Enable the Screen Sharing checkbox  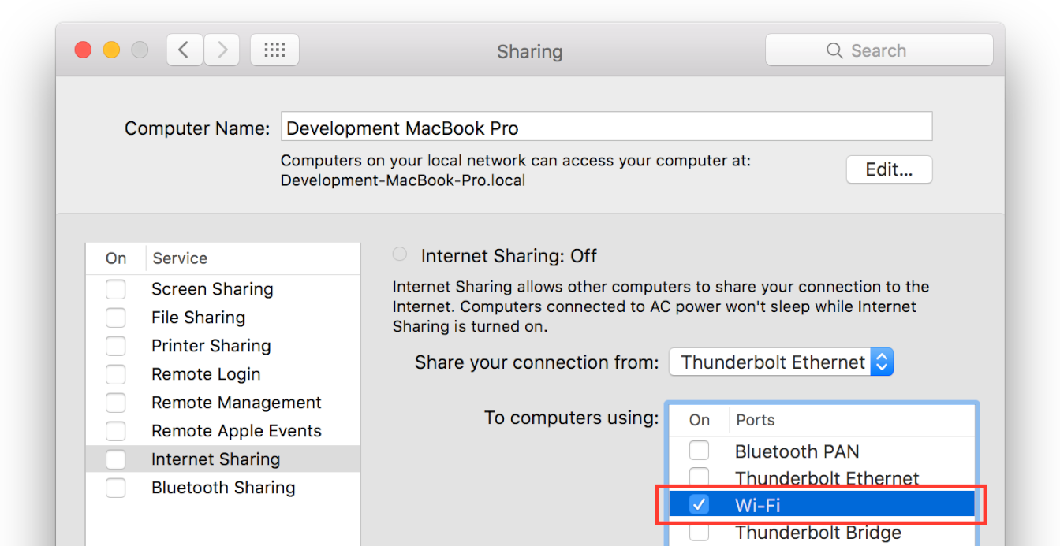point(116,289)
